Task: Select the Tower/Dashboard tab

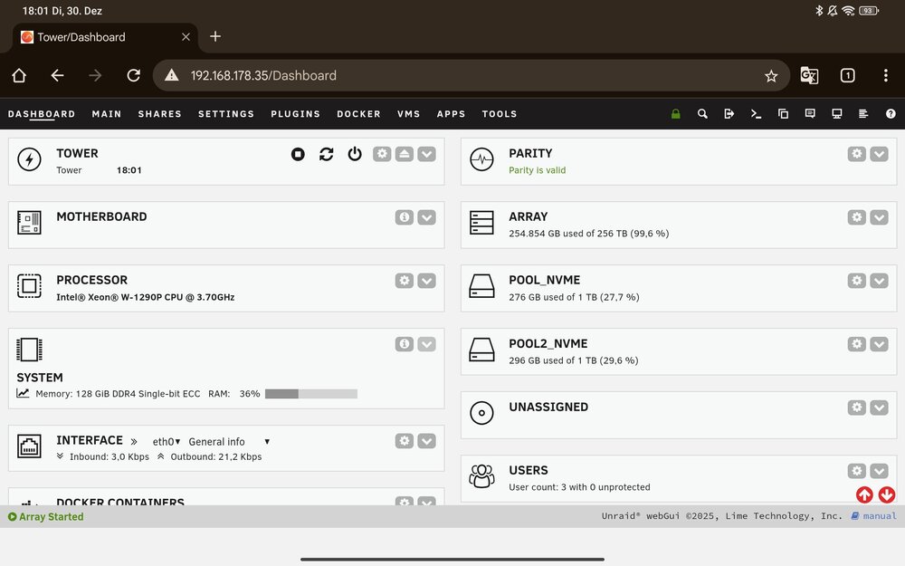Action: (x=105, y=37)
